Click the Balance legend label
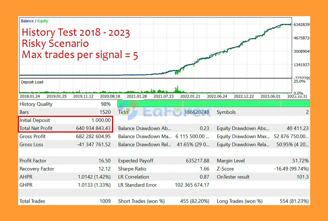Image resolution: width=328 pixels, height=221 pixels. click(x=27, y=21)
